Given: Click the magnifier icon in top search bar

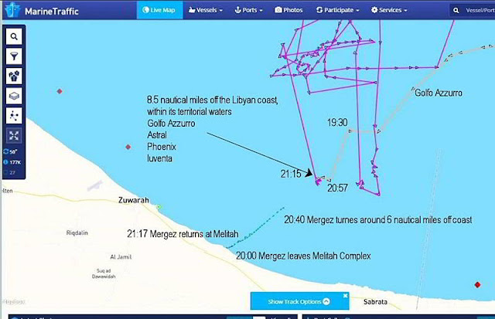Looking at the screenshot, I should [x=456, y=10].
